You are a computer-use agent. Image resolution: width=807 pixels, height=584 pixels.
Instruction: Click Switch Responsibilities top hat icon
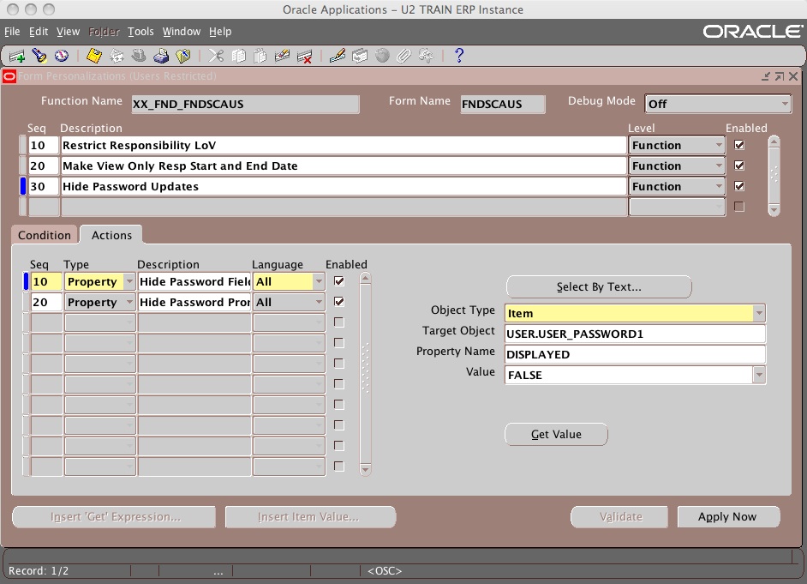pos(139,56)
